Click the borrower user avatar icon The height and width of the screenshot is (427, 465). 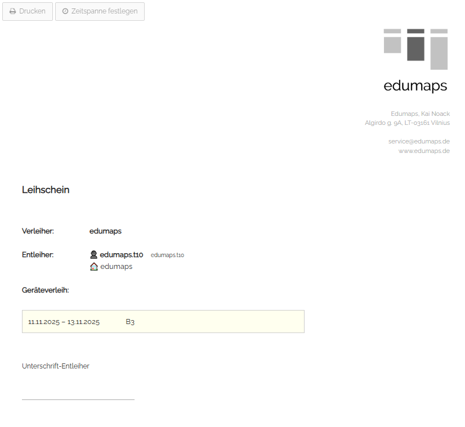tap(94, 255)
